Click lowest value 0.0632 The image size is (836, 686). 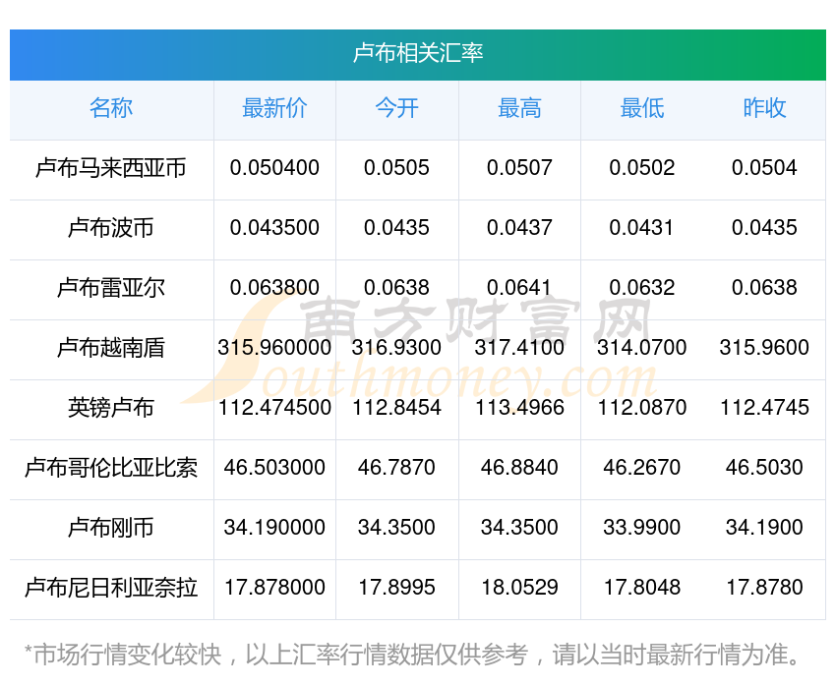coord(642,288)
